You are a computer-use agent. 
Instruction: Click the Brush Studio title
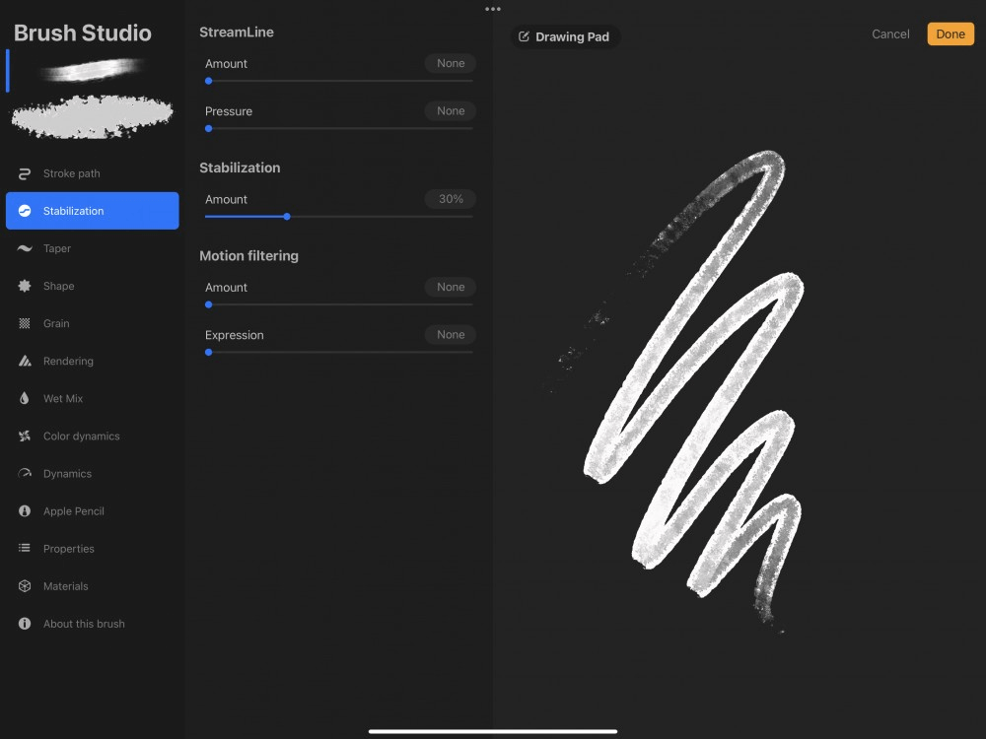coord(83,33)
